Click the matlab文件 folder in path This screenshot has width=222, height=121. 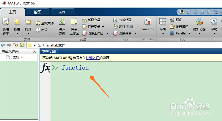(x=56, y=45)
